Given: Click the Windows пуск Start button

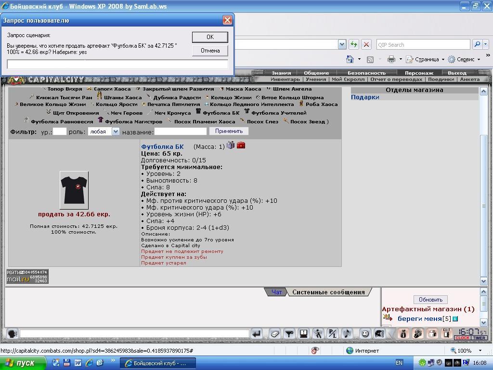Looking at the screenshot, I should [x=23, y=363].
